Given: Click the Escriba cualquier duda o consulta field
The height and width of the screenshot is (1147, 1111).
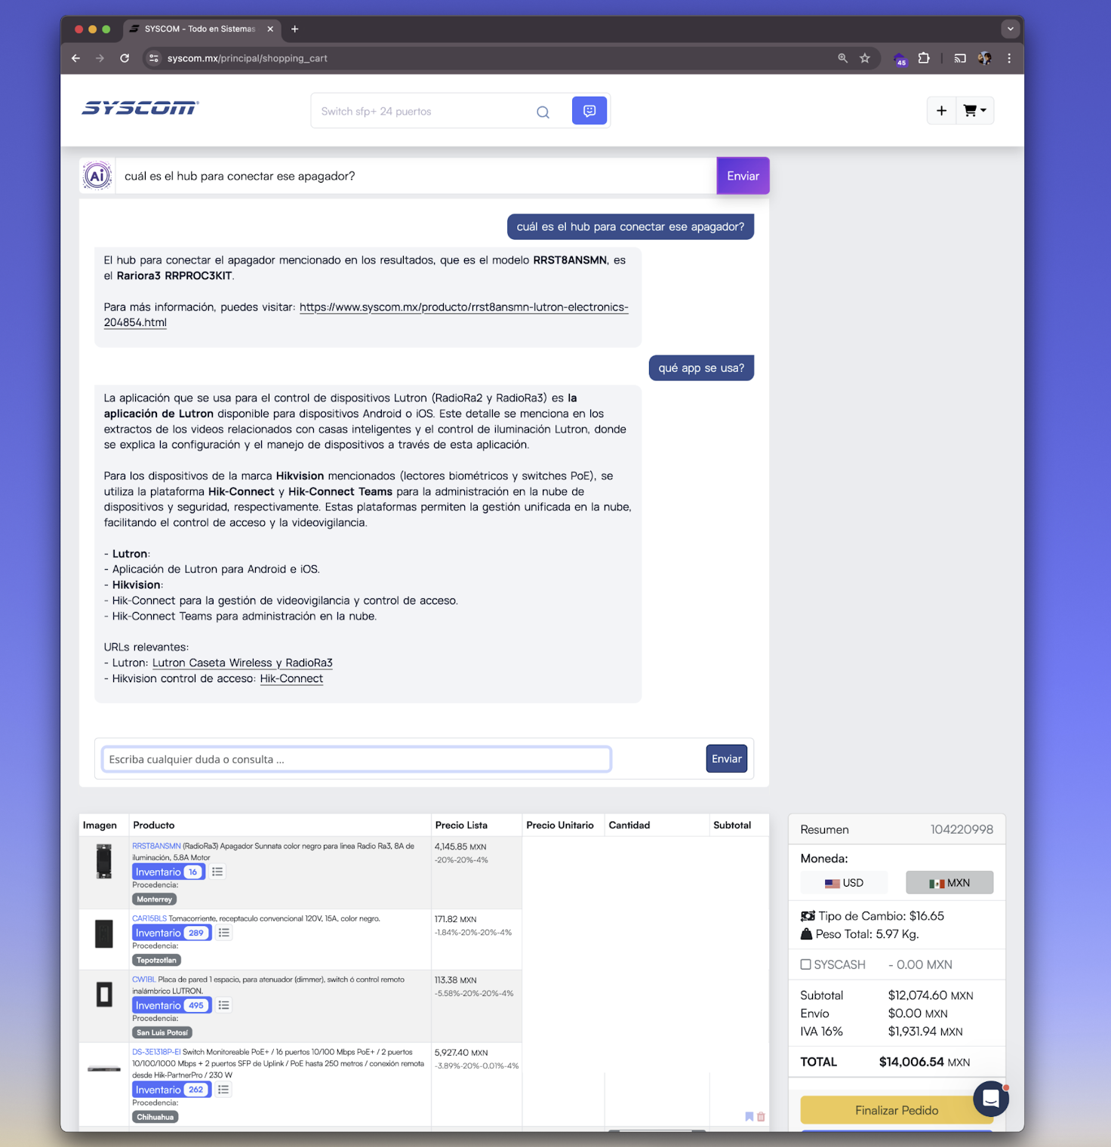Looking at the screenshot, I should [356, 759].
